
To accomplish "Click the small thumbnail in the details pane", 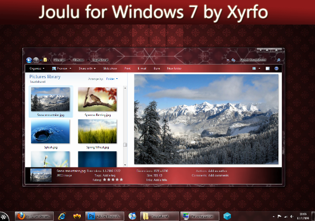I will click(x=41, y=175).
